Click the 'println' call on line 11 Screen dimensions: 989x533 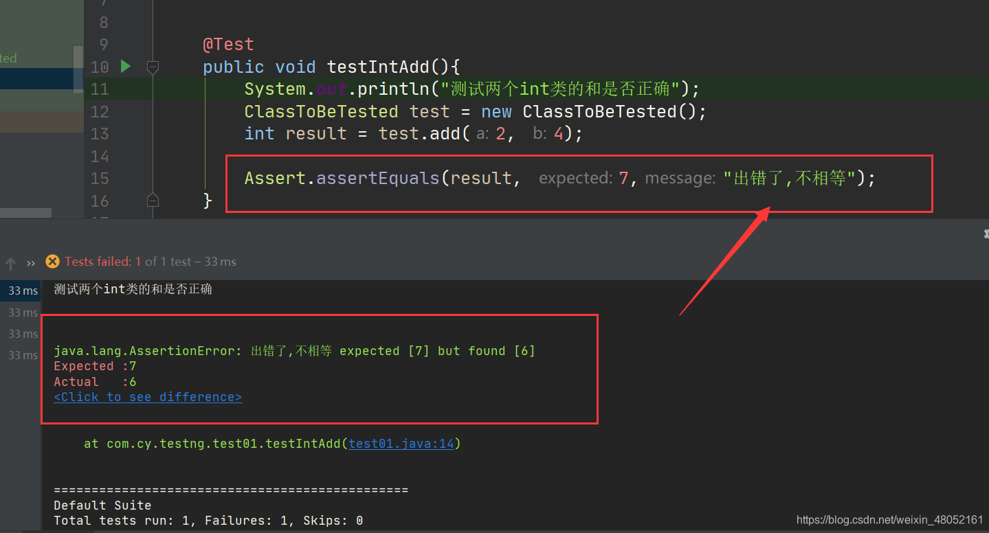tap(393, 89)
